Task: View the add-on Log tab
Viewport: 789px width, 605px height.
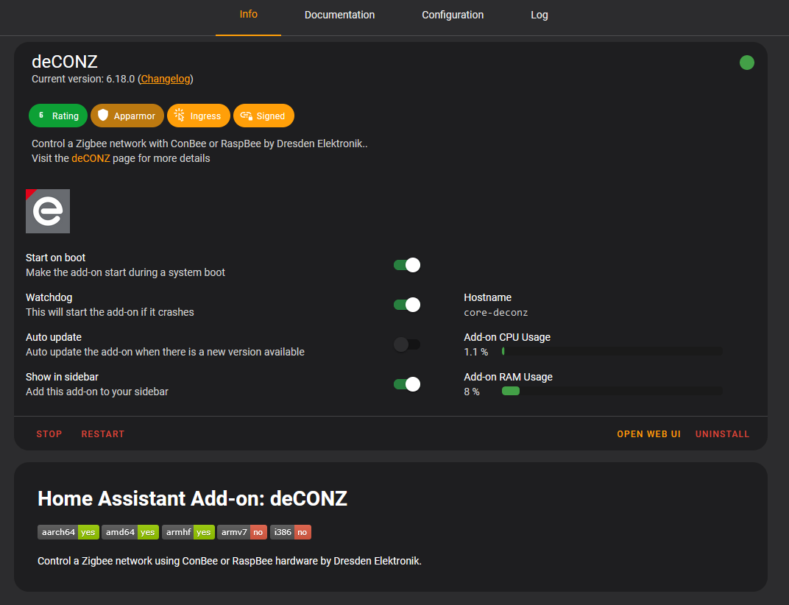Action: click(x=539, y=15)
